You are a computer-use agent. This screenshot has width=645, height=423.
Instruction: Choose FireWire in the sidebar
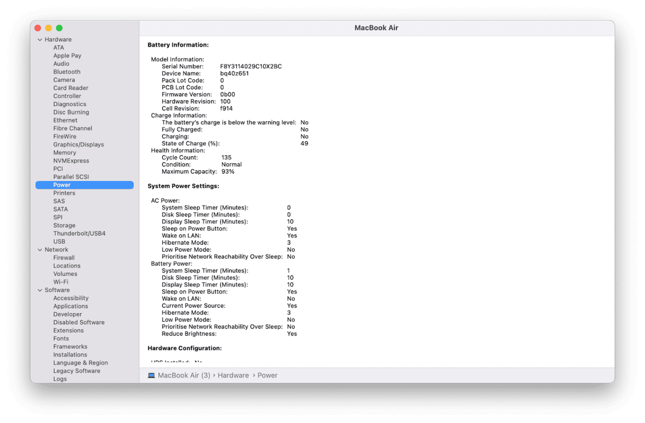pos(65,136)
